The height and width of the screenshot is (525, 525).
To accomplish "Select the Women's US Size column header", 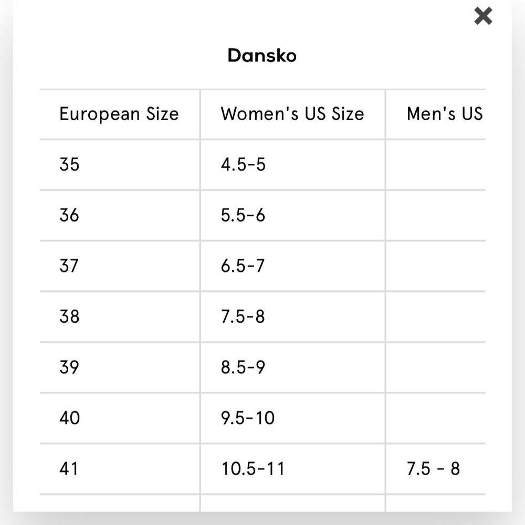I will pyautogui.click(x=292, y=114).
